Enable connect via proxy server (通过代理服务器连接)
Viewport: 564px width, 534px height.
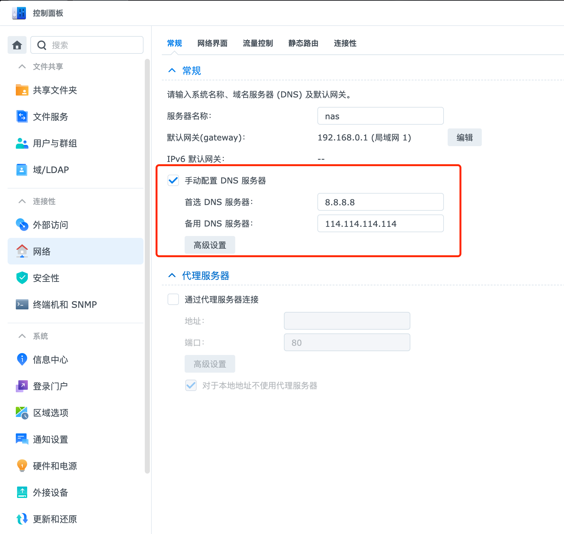point(173,299)
